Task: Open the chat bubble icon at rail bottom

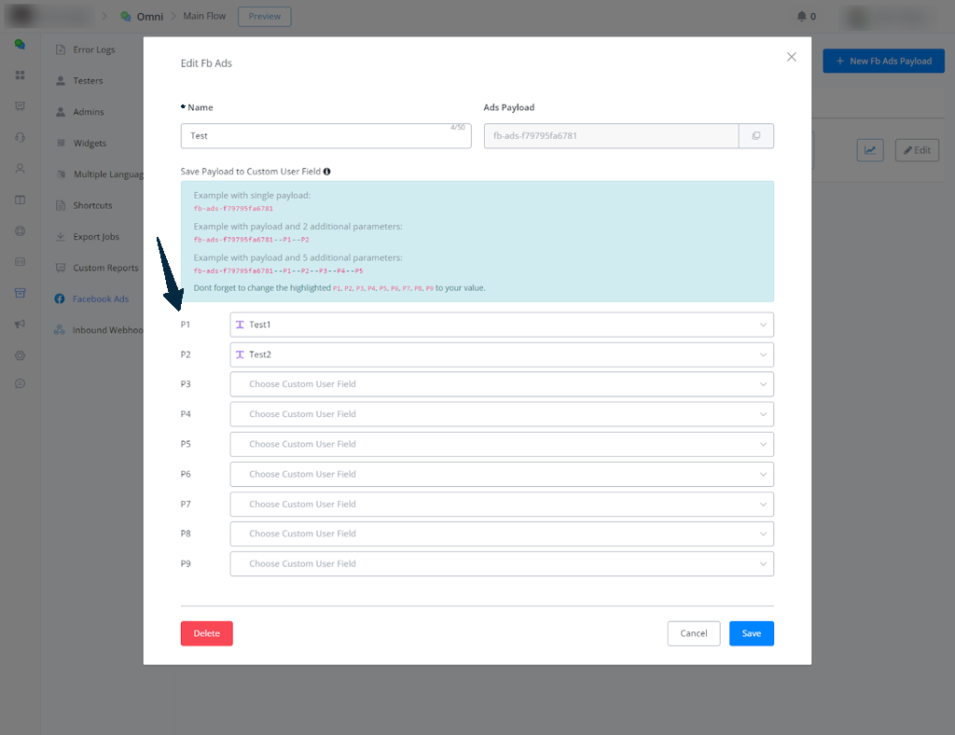Action: [x=21, y=383]
